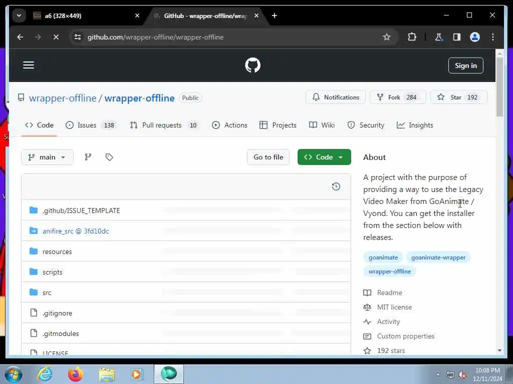
Task: Open the Activity link
Action: tap(381, 321)
